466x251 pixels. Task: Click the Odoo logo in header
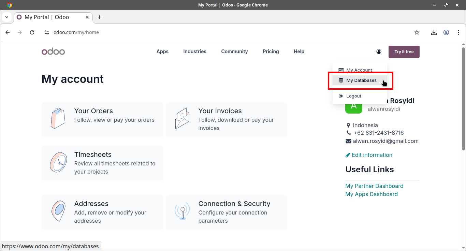pos(53,51)
